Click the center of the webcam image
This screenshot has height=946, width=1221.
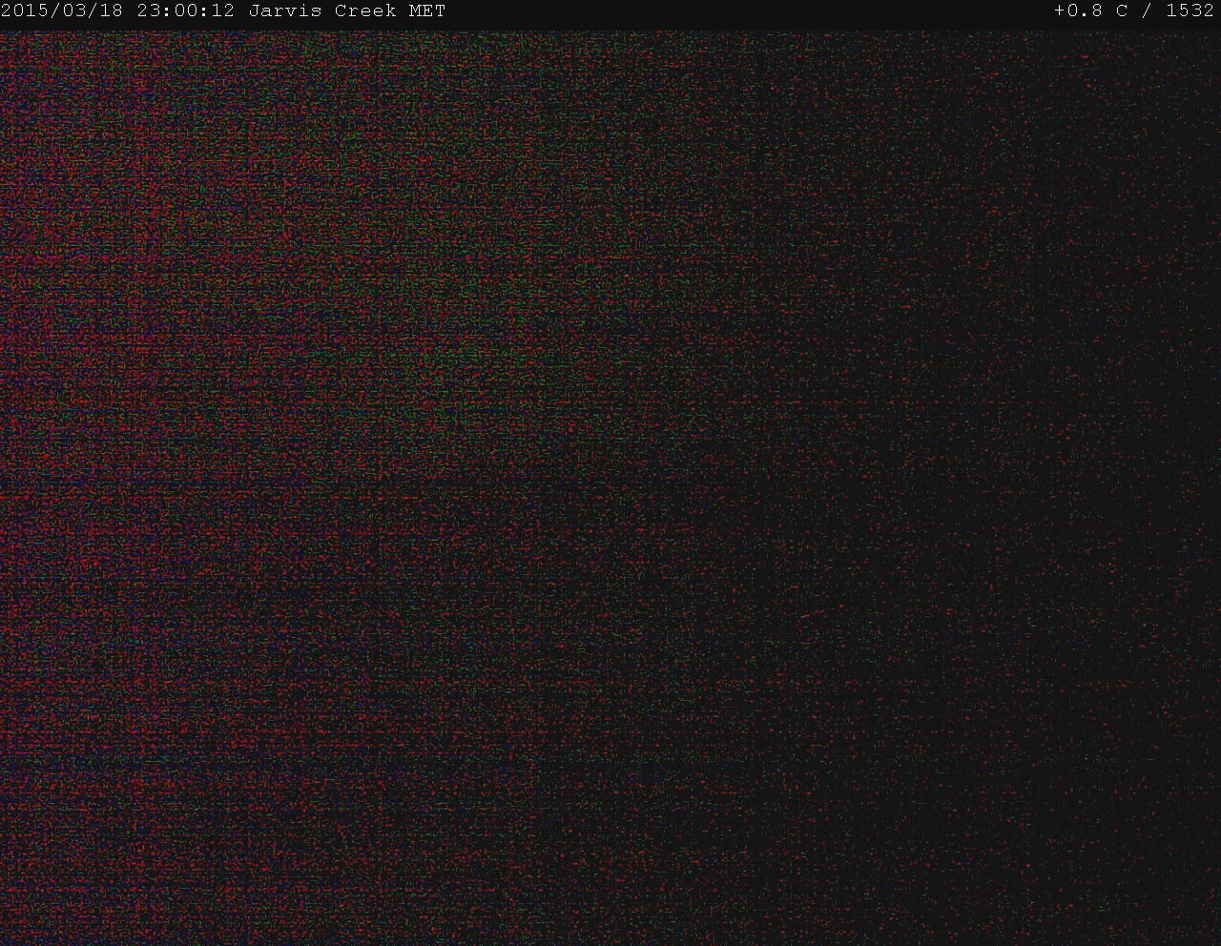(x=610, y=486)
